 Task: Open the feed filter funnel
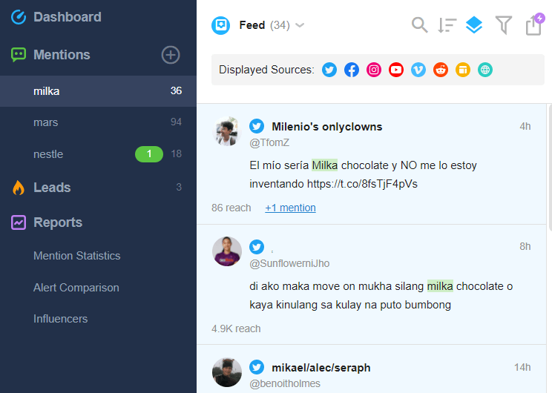pos(504,25)
